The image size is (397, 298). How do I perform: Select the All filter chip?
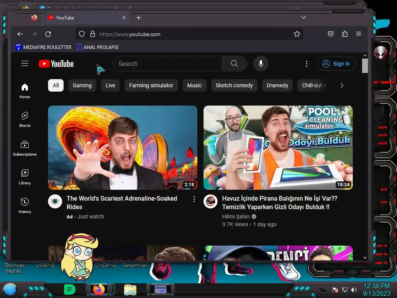click(x=56, y=85)
